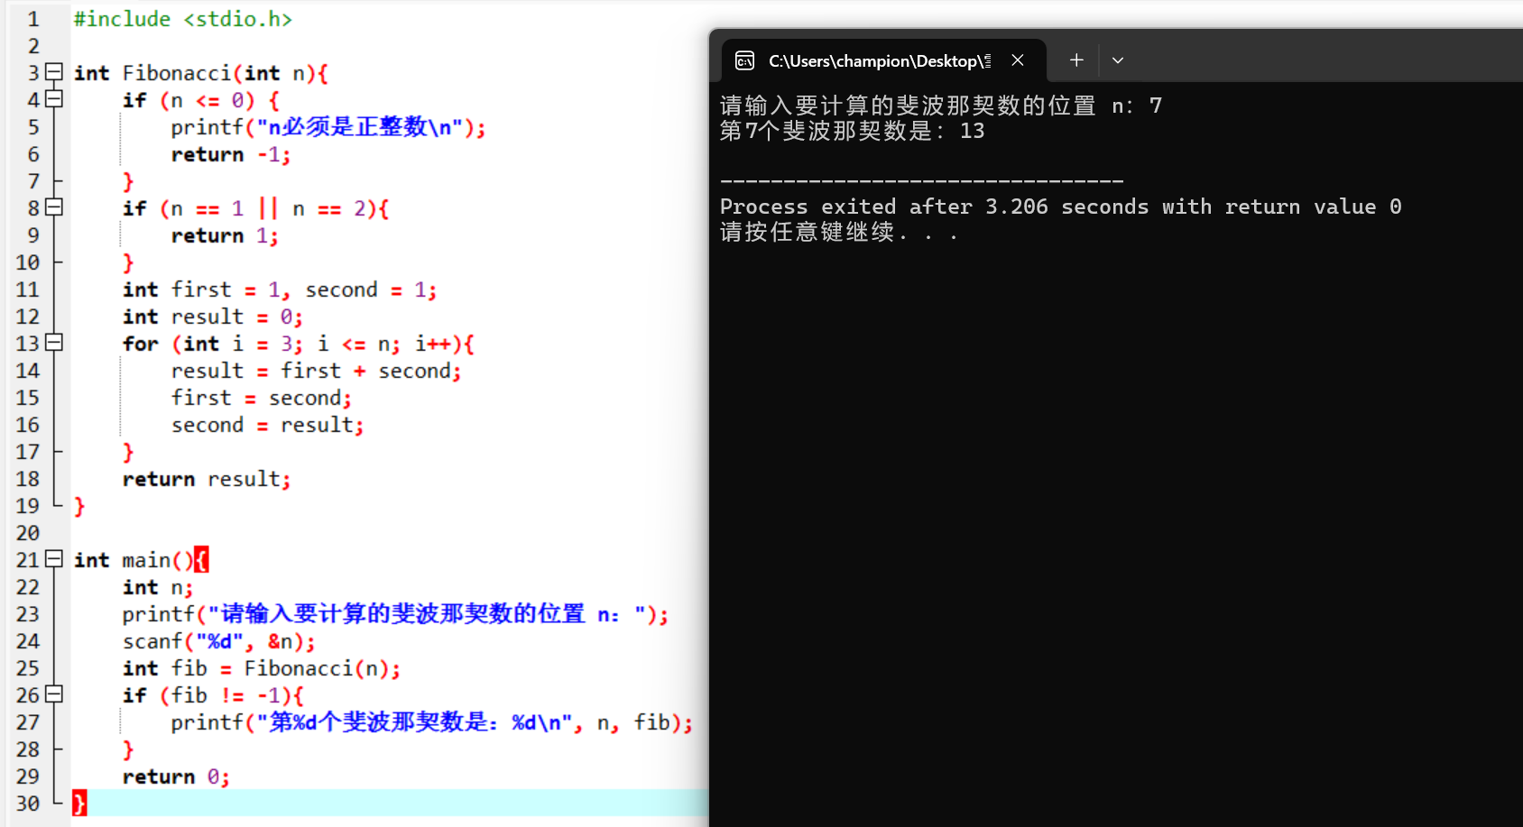Image resolution: width=1523 pixels, height=827 pixels.
Task: Click the highlighted closing brace on line 30
Action: click(x=79, y=803)
